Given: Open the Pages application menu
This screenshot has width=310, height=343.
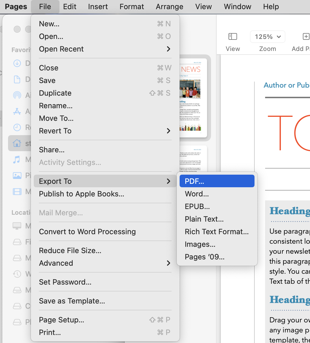Looking at the screenshot, I should pyautogui.click(x=16, y=7).
